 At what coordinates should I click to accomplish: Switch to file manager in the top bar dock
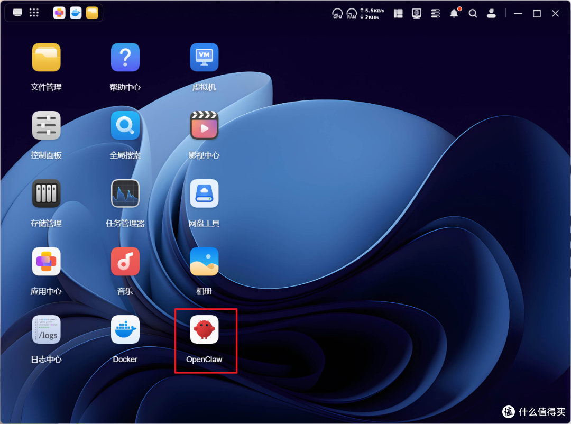click(x=92, y=13)
